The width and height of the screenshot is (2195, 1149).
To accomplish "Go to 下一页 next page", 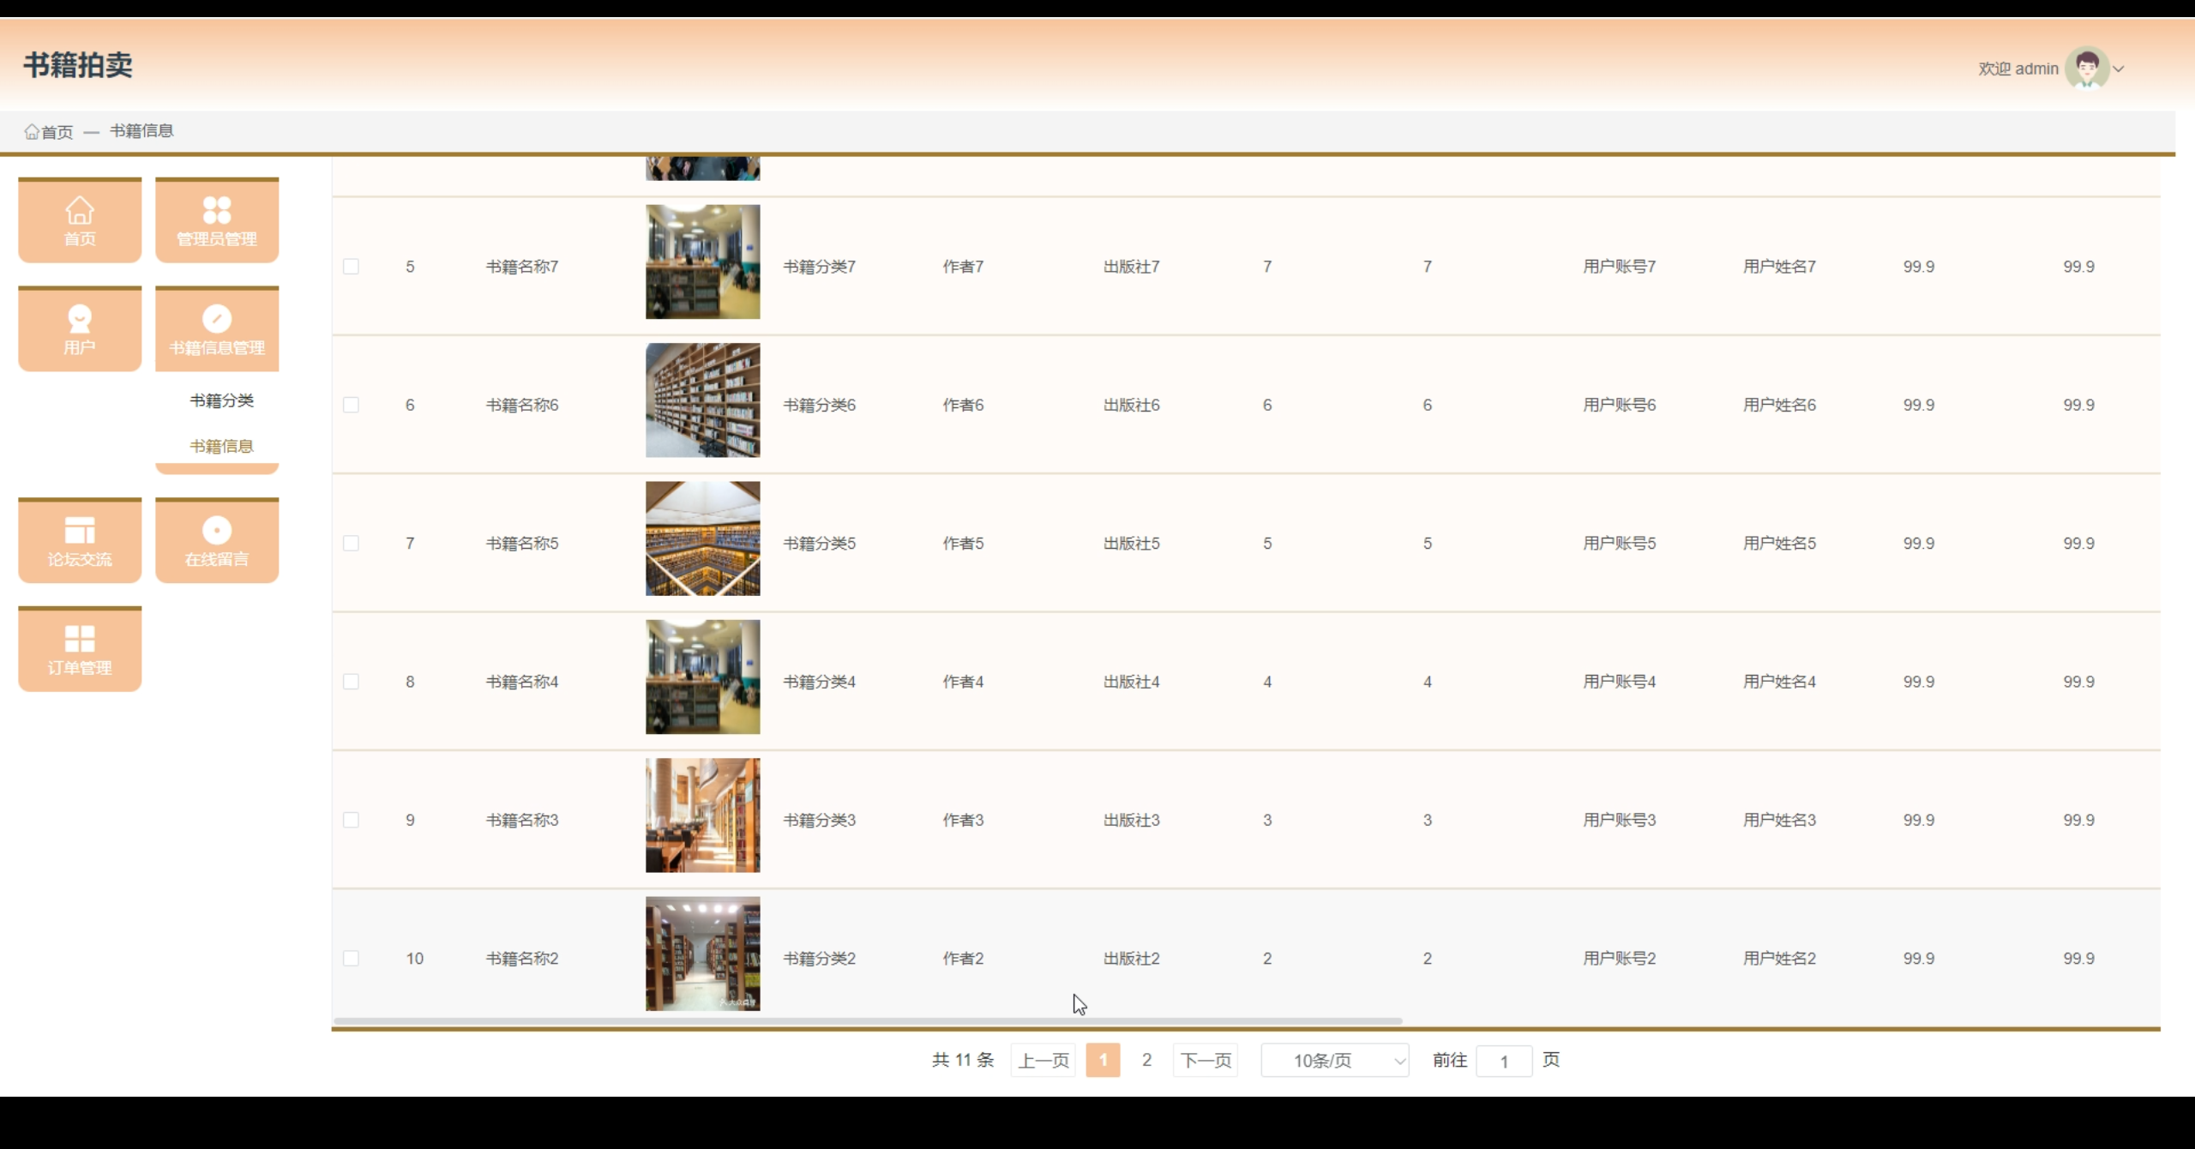I will [1205, 1061].
